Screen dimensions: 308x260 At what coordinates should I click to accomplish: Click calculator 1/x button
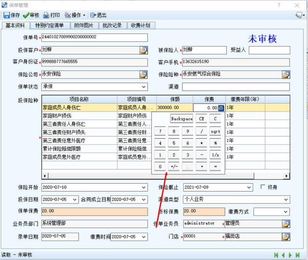click(215, 155)
